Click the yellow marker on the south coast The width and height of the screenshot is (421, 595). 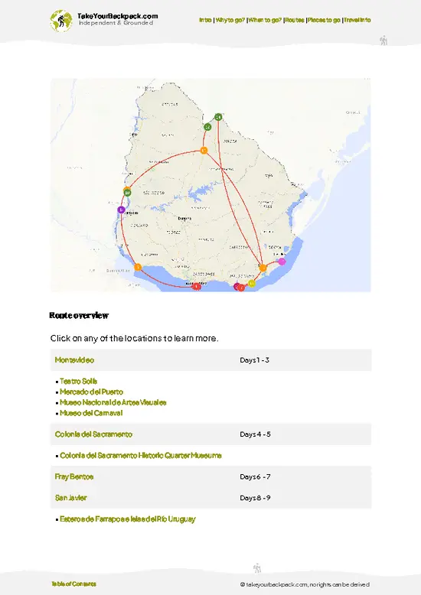252,284
